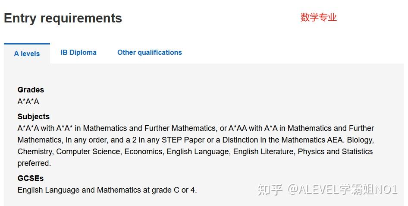This screenshot has width=408, height=206.
Task: Click the red 数学专业 label
Action: pyautogui.click(x=318, y=17)
